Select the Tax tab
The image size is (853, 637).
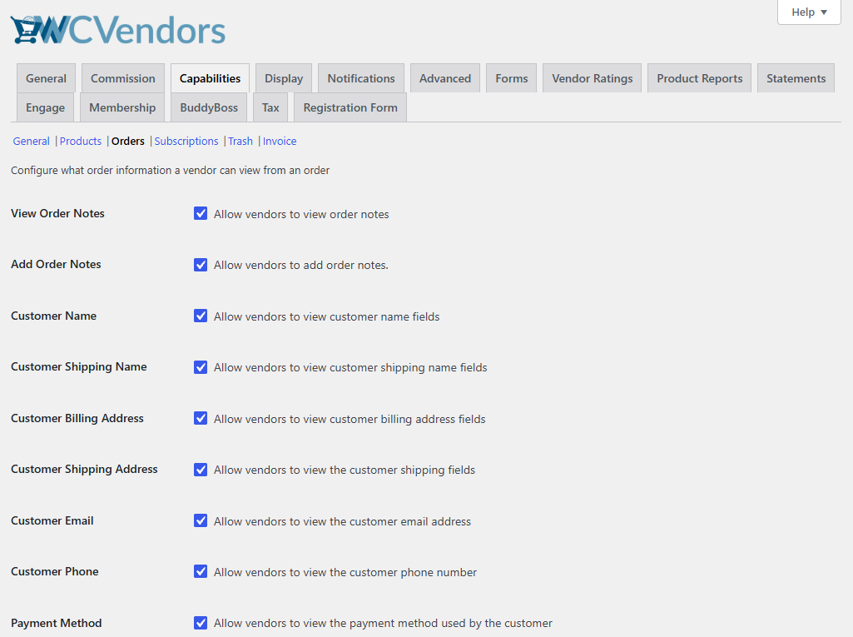coord(270,107)
